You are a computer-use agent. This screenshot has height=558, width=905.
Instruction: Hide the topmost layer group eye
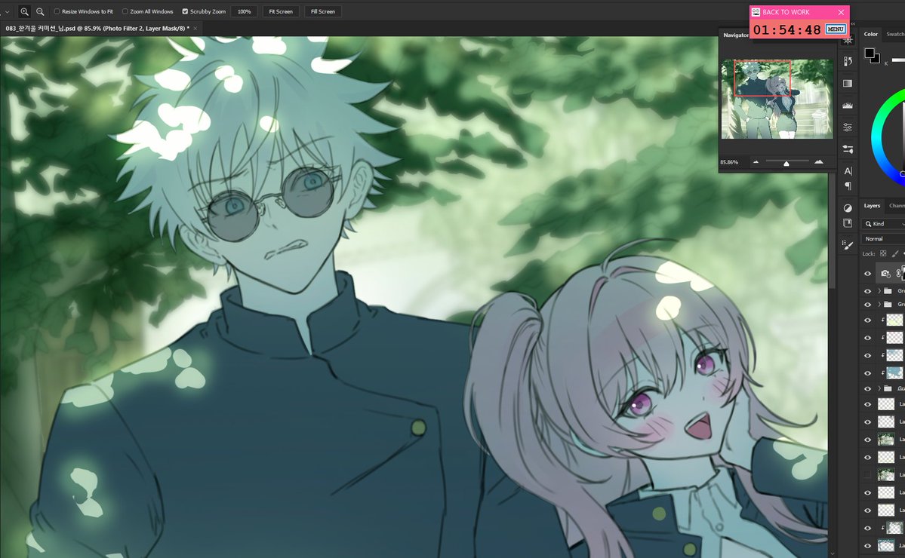point(867,291)
